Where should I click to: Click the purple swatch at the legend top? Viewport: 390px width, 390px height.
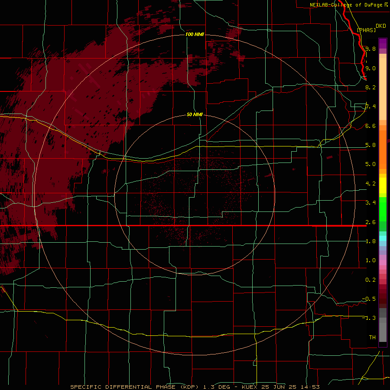coord(383,43)
